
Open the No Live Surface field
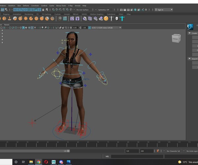pos(83,10)
